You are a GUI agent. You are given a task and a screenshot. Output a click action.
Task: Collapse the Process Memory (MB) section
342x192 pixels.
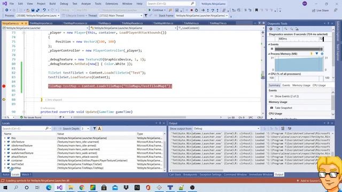[269, 54]
